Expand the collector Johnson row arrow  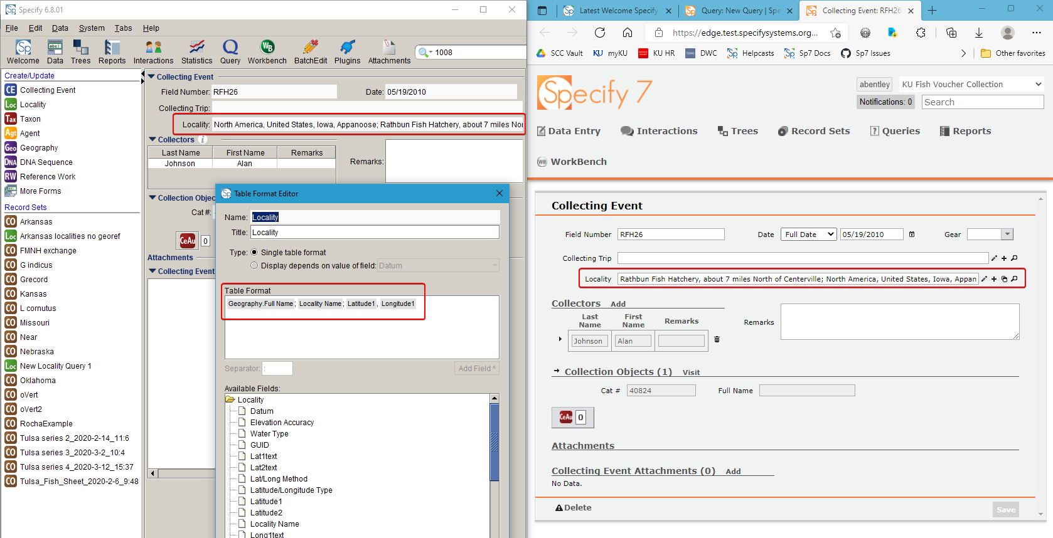560,339
